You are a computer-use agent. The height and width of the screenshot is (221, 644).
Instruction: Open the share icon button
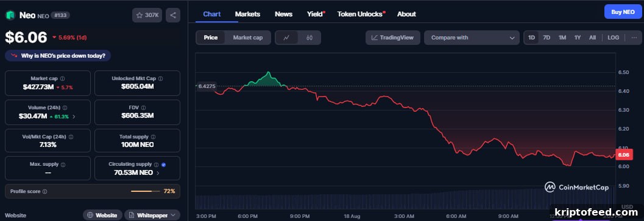[x=173, y=15]
